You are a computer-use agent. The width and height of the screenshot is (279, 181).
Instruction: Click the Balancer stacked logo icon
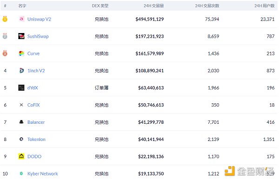tap(21, 122)
